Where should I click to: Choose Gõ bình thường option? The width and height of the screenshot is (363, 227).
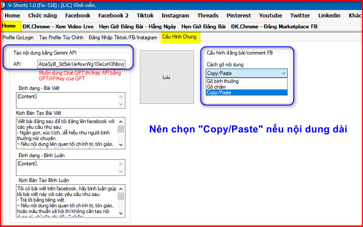pos(247,81)
